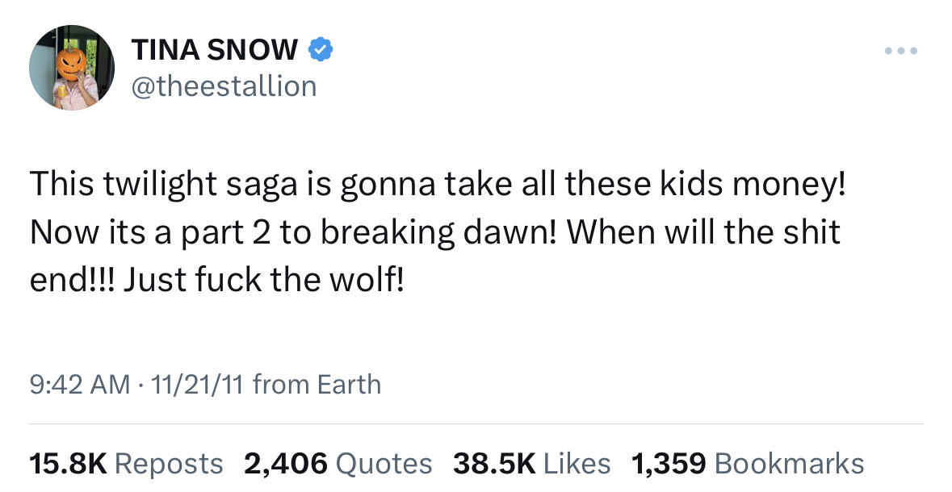
Task: Click the 'Reposts' label text
Action: click(169, 464)
